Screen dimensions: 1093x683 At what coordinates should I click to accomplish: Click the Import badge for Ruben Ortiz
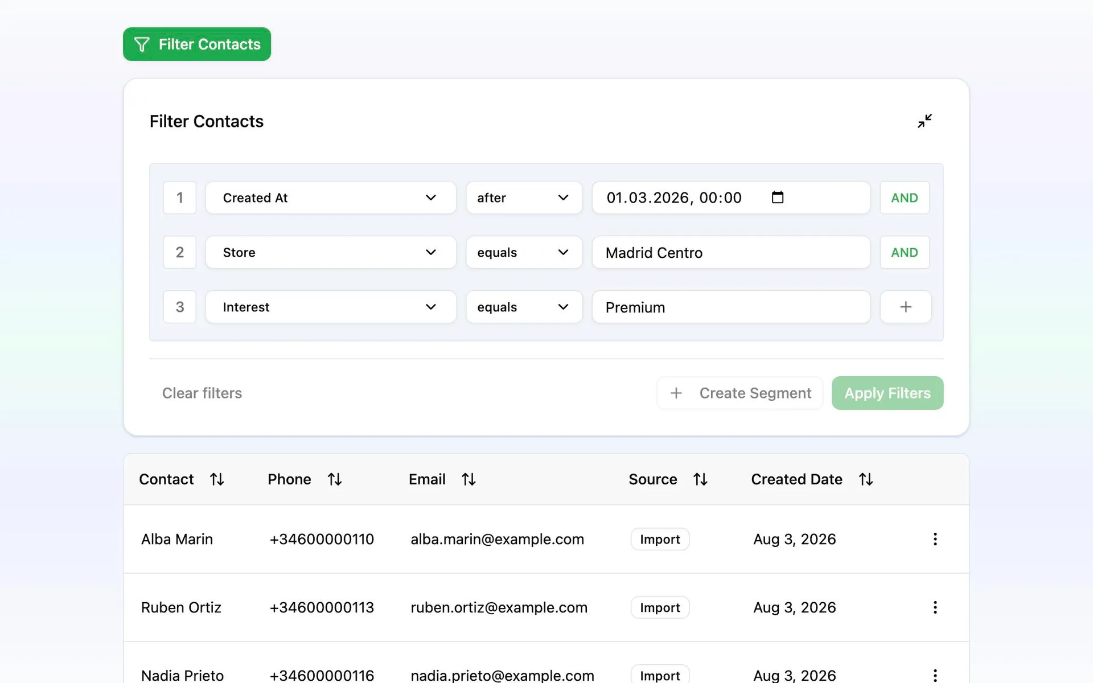(660, 607)
